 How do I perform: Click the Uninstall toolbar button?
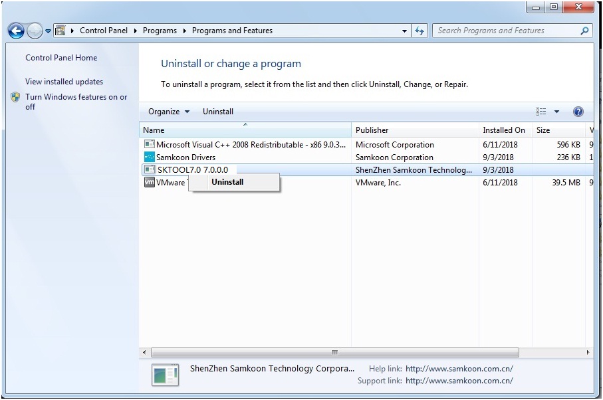click(218, 111)
